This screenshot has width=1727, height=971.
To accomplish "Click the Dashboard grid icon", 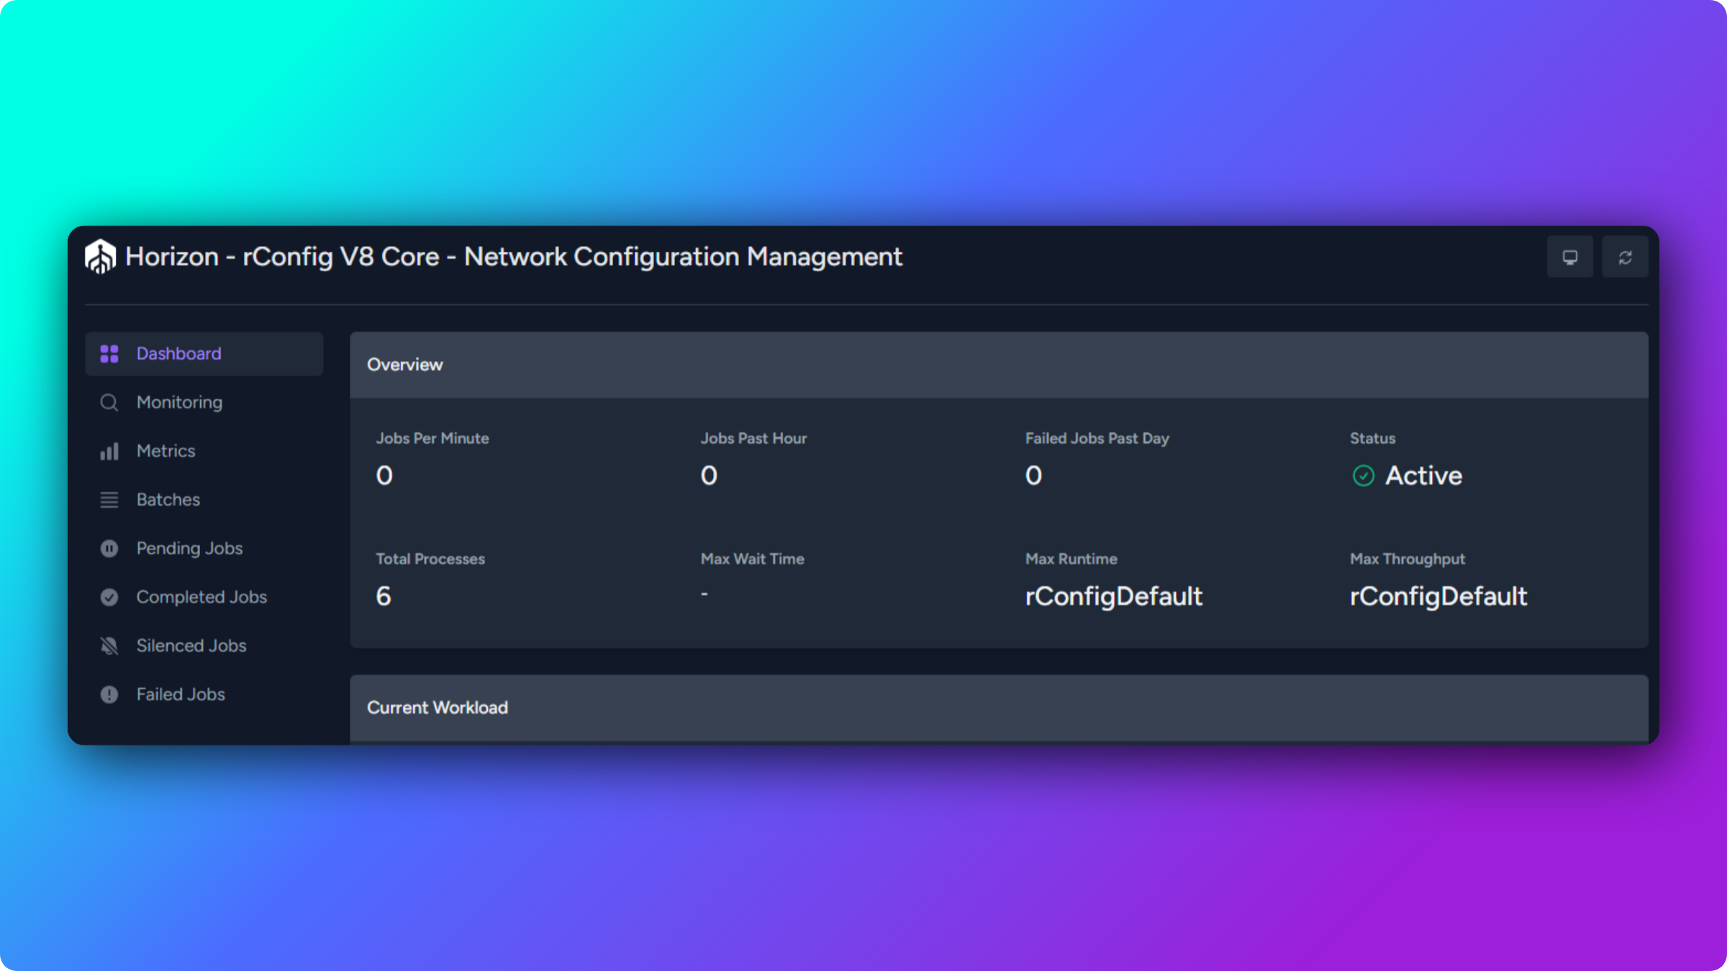I will pyautogui.click(x=109, y=354).
